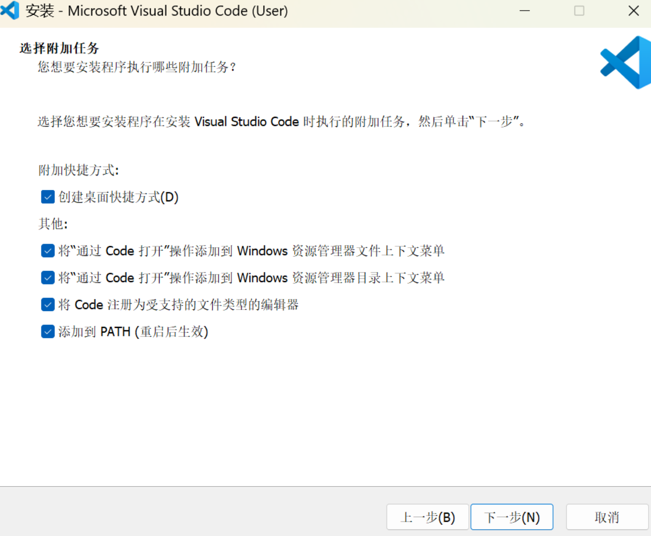Proceed with 下一步(N) button
This screenshot has height=536, width=651.
pos(512,517)
